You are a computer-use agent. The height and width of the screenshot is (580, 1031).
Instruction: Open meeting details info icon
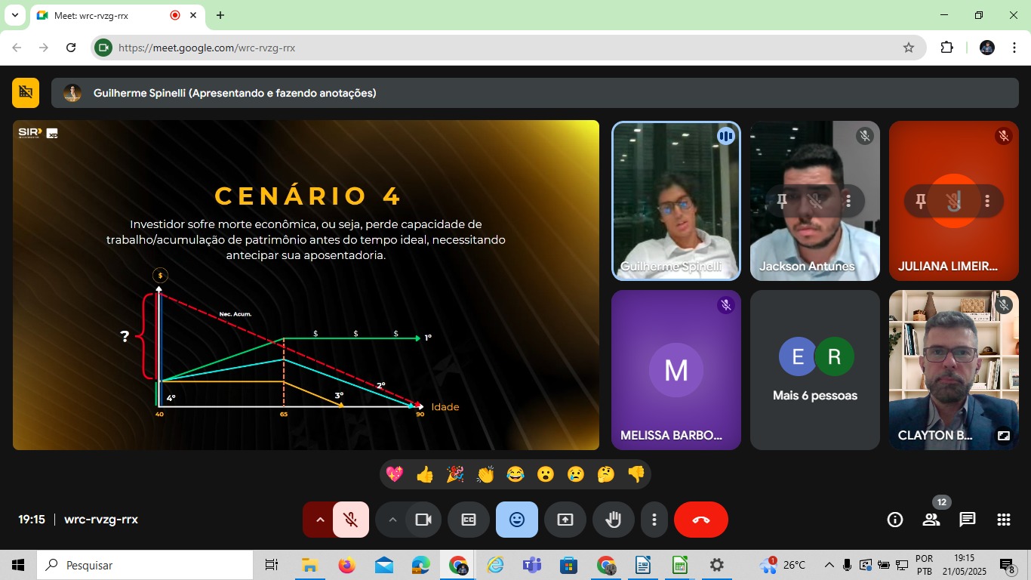(x=895, y=520)
